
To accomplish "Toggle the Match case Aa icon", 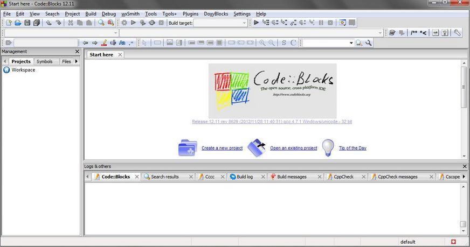I will click(122, 43).
